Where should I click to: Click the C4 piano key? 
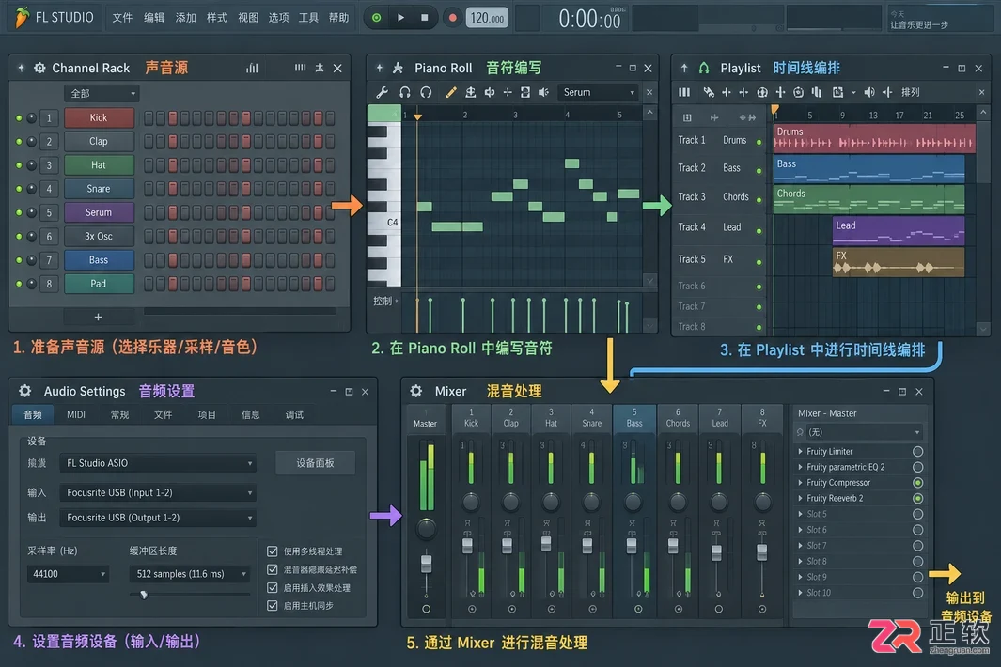click(x=384, y=222)
